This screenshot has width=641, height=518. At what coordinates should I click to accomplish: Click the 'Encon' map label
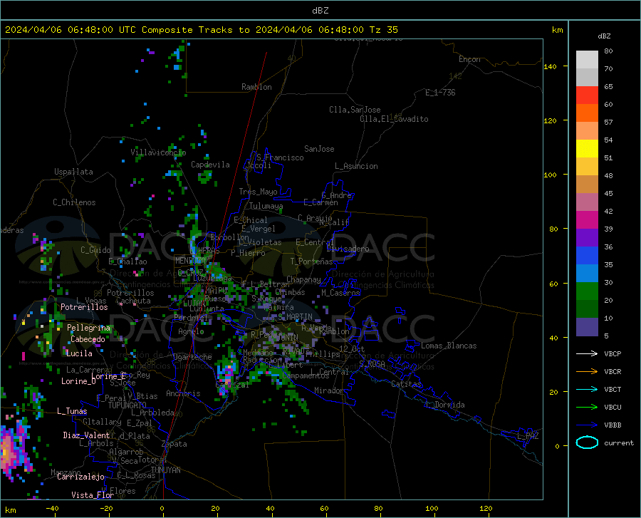pos(469,59)
